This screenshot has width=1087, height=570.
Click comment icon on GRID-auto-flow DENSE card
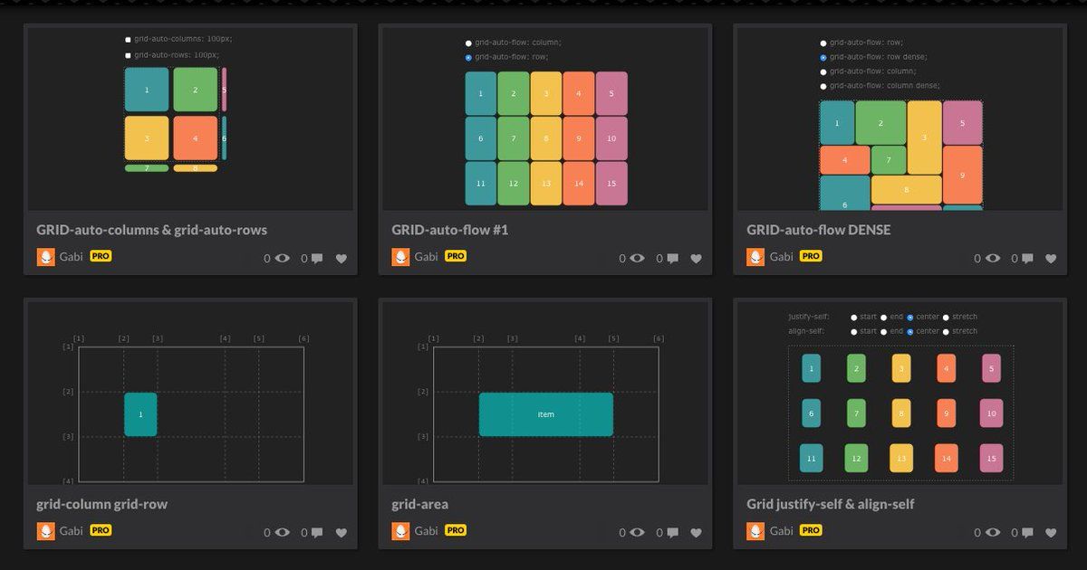[x=1027, y=258]
